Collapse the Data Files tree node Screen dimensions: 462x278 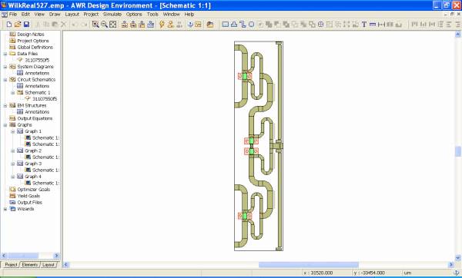[x=5, y=54]
